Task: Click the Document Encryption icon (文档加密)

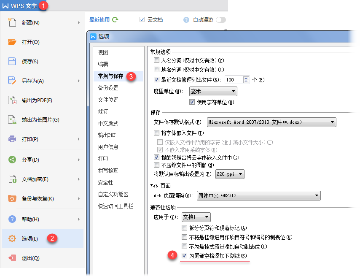Action: pos(12,179)
